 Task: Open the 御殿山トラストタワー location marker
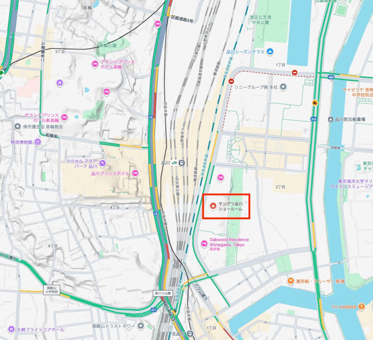click(x=141, y=325)
